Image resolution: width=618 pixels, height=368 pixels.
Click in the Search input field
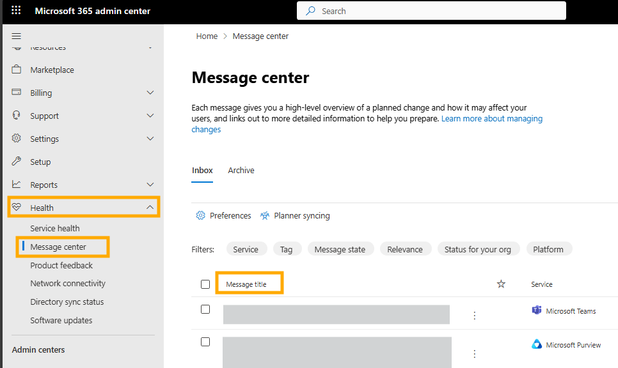pyautogui.click(x=432, y=11)
